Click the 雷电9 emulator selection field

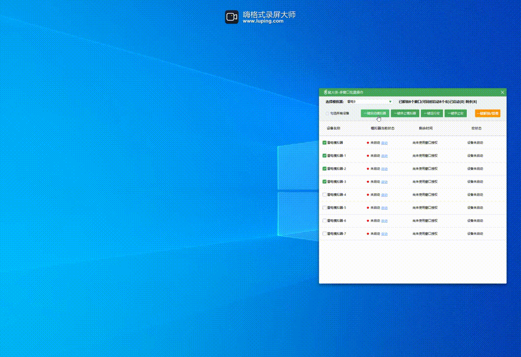click(x=366, y=102)
